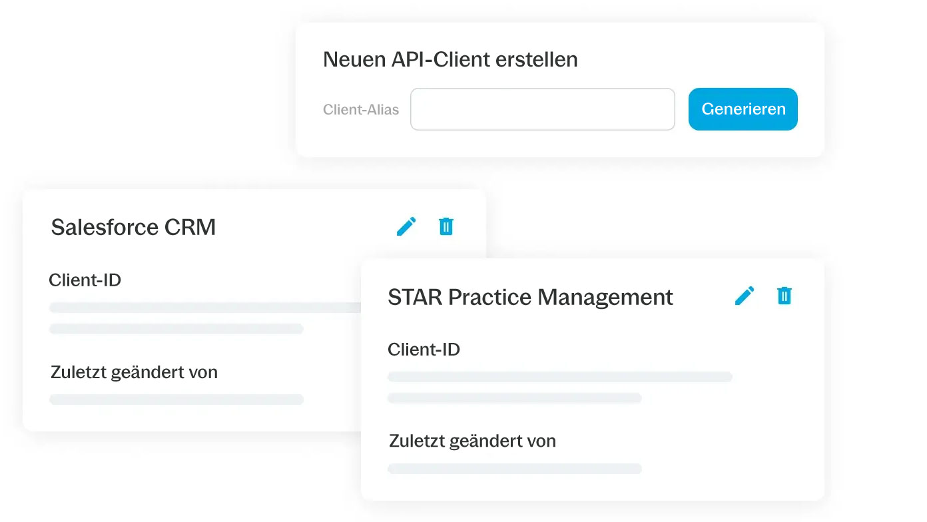Focus the Client-Alias text field
Screen dimensions: 927x522
(542, 109)
